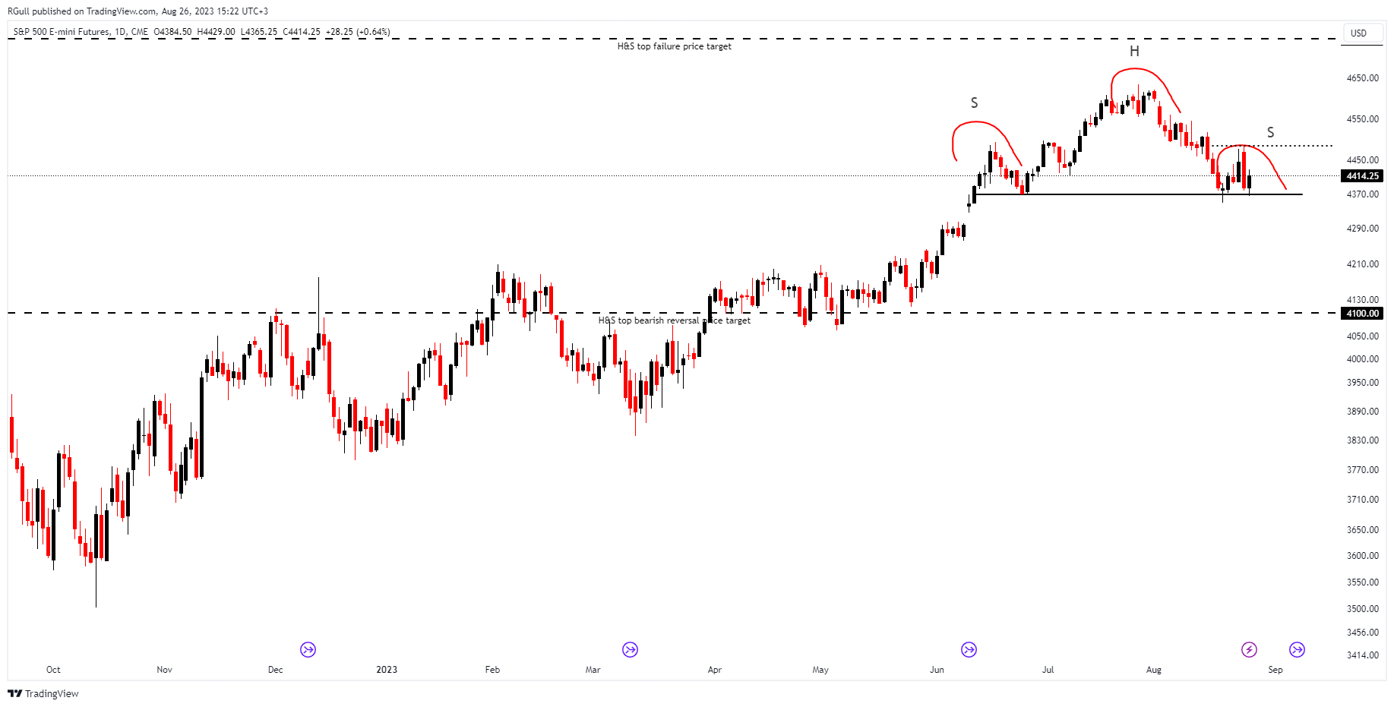Click the 3414.00 price axis label

point(1362,655)
